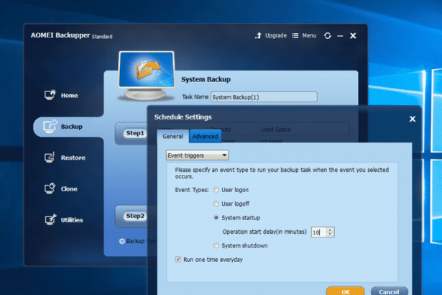Click the Clone sidebar icon
This screenshot has width=442, height=295.
50,189
